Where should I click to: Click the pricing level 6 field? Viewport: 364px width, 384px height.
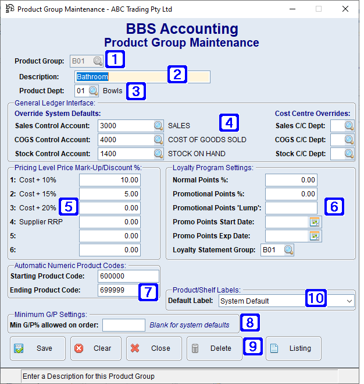110,250
